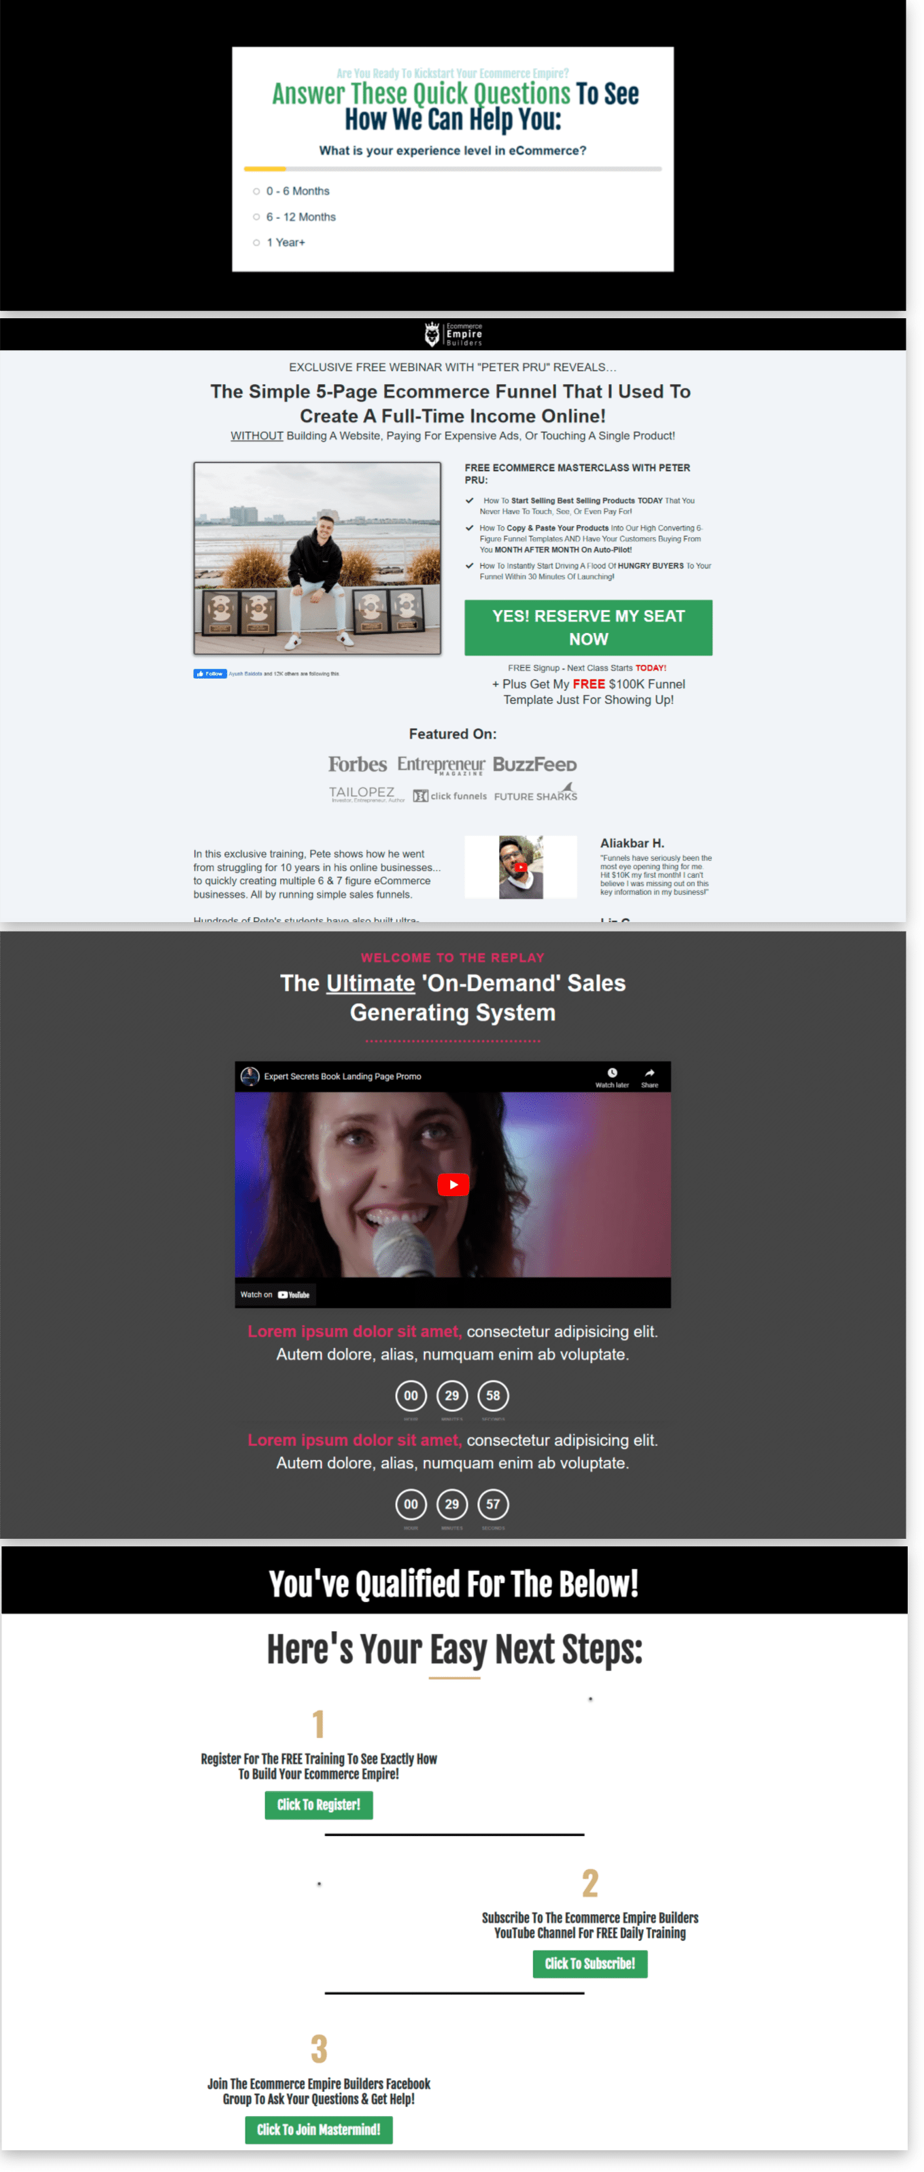
Task: Play Aliakbar H. testimonial video thumbnail
Action: point(520,867)
